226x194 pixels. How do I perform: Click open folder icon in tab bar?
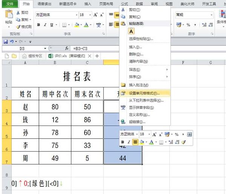[14, 56]
